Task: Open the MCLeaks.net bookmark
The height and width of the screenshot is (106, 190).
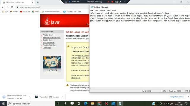Action: click(x=73, y=11)
